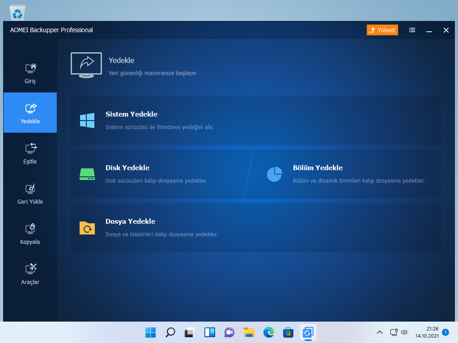
Task: Select the Dosya Yedekle option
Action: tap(255, 228)
